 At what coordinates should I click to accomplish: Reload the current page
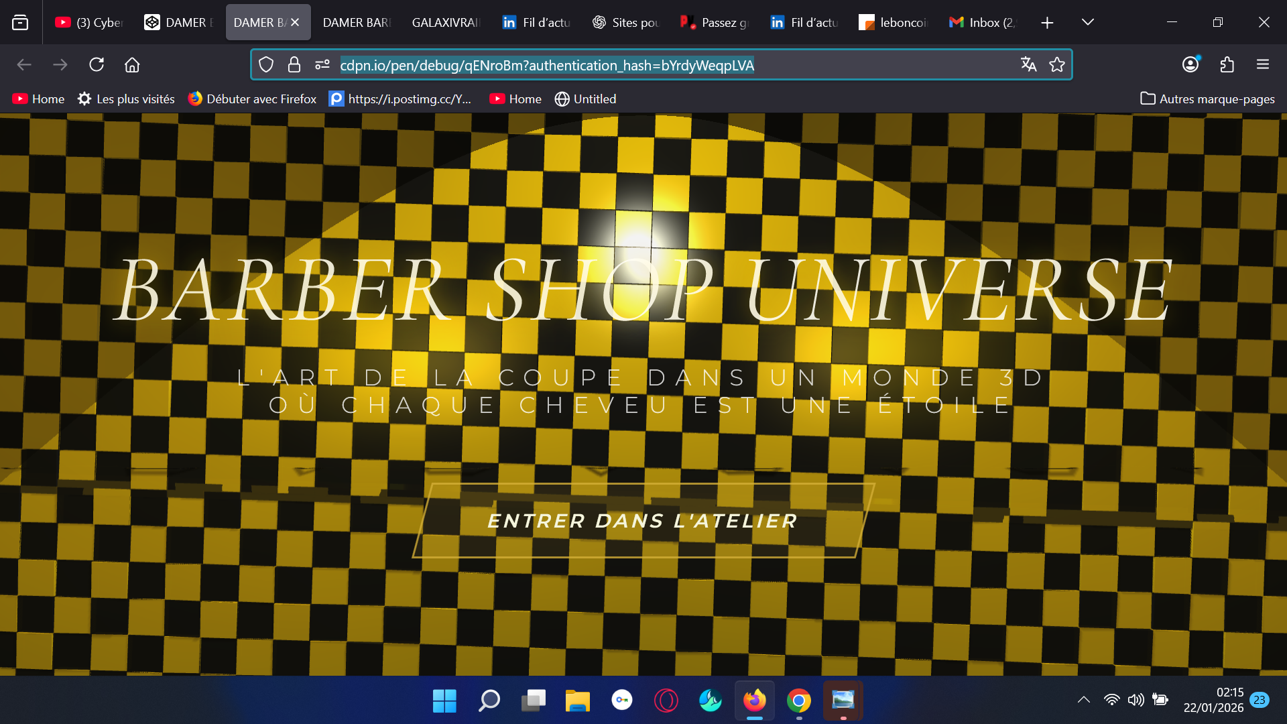pos(97,64)
